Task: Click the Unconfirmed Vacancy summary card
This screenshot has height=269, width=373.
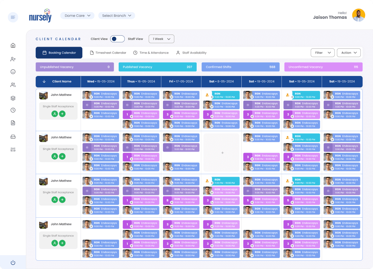Action: (323, 67)
